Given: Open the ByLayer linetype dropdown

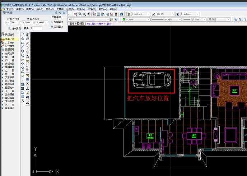Looking at the screenshot, I should click(166, 19).
